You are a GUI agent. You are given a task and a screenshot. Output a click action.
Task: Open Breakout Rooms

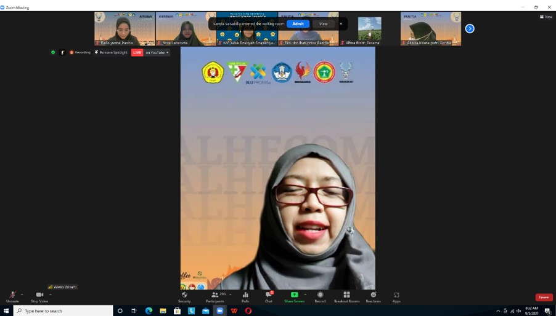point(347,297)
